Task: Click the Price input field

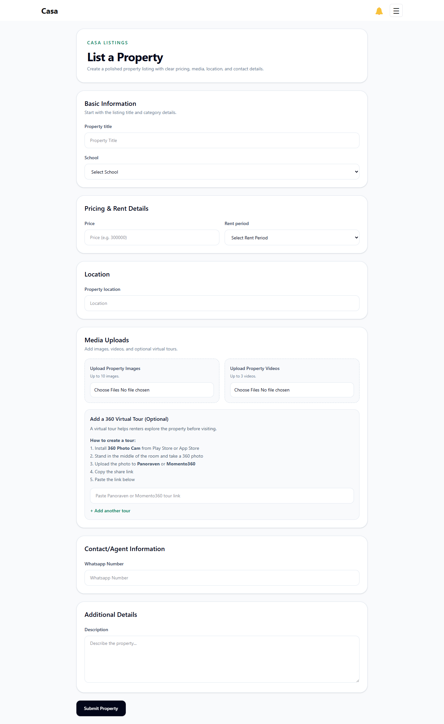Action: point(152,237)
